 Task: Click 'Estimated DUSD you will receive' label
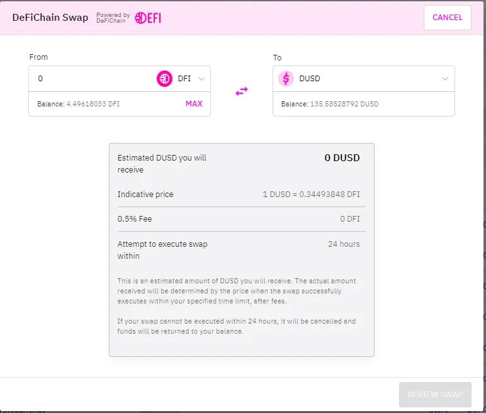pyautogui.click(x=162, y=164)
